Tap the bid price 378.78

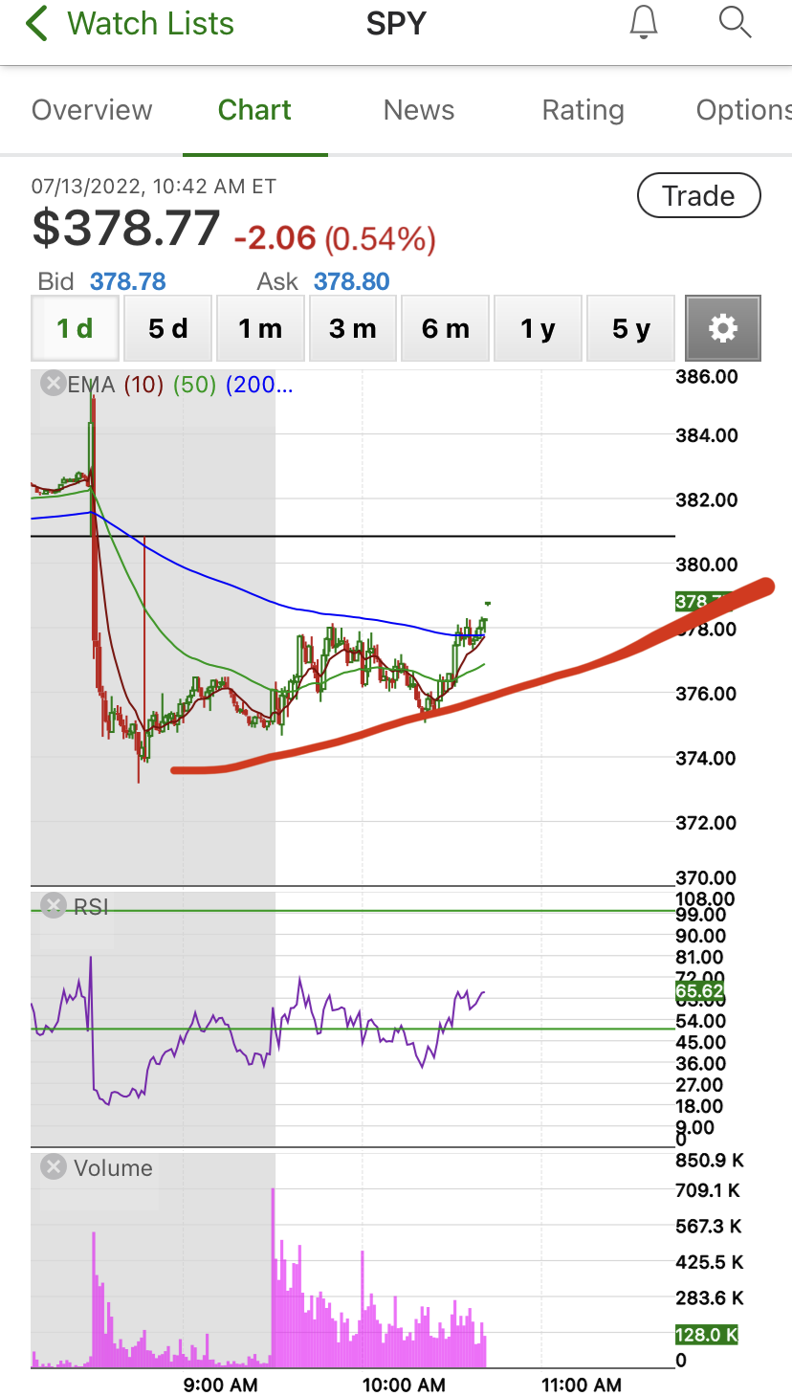tap(127, 281)
